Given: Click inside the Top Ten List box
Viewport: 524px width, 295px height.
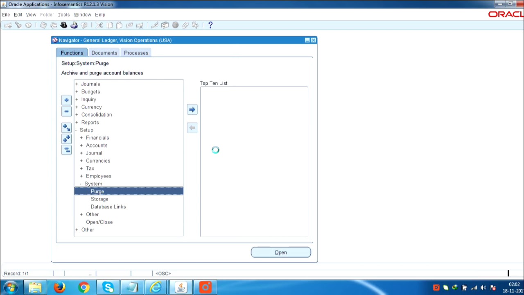Looking at the screenshot, I should (x=254, y=161).
